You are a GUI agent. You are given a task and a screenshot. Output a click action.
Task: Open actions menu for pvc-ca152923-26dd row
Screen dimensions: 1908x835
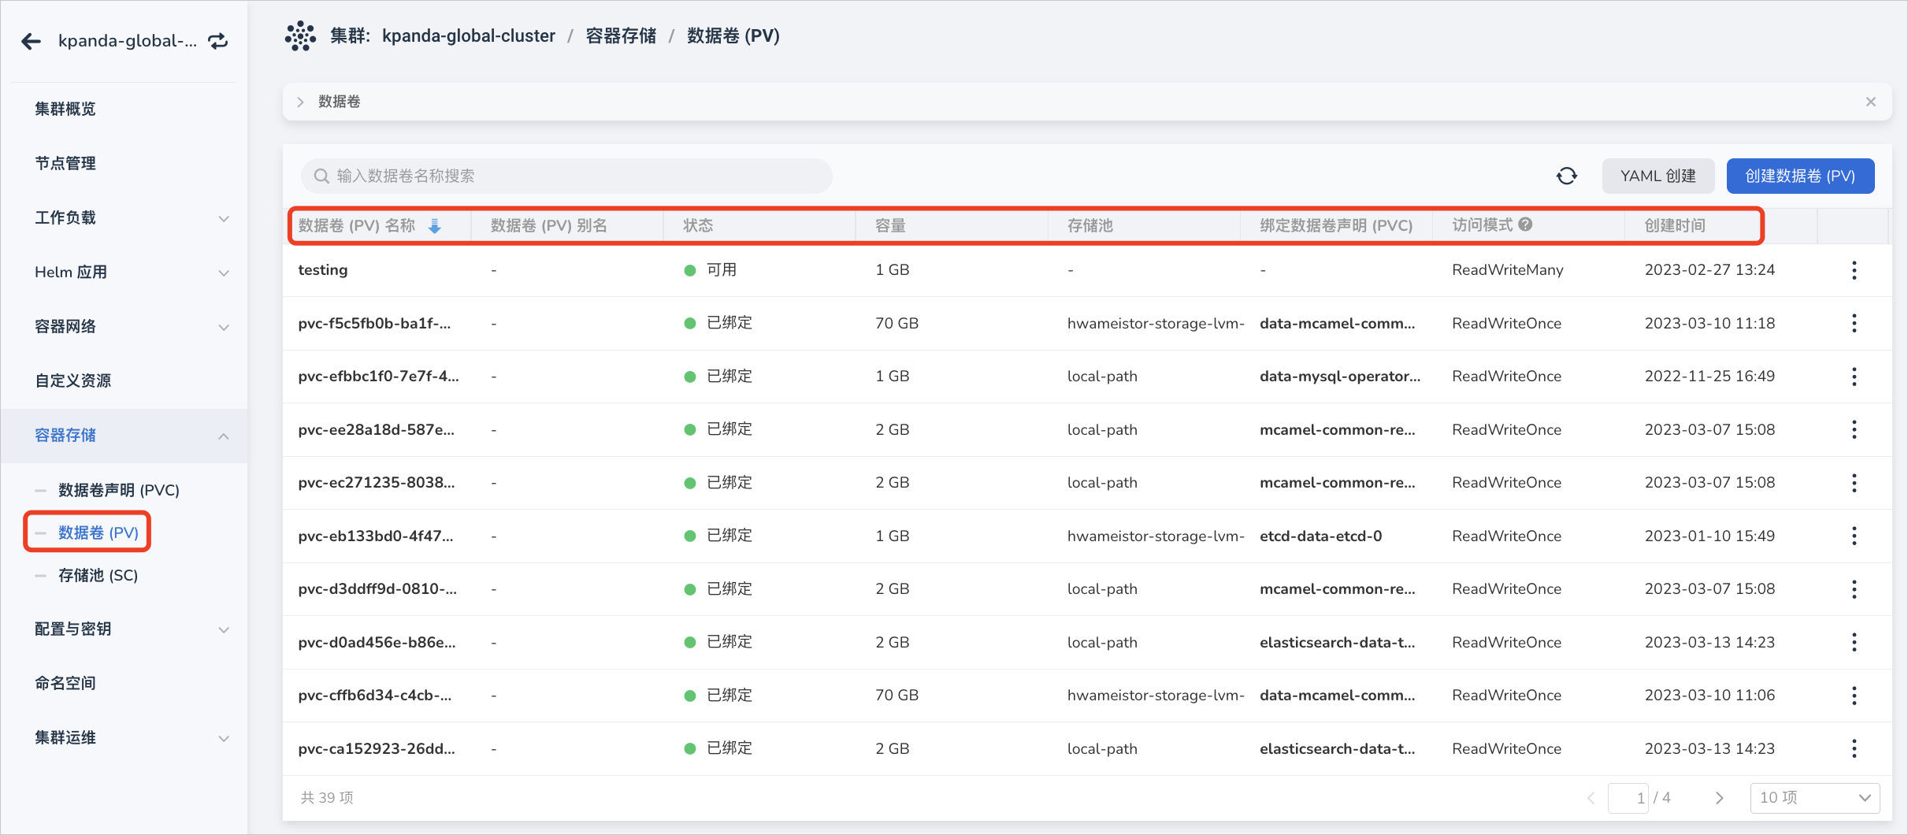click(1854, 748)
